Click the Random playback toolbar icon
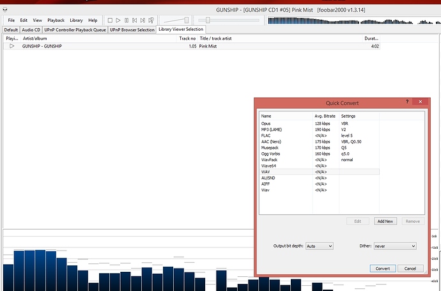Image resolution: width=441 pixels, height=291 pixels. coord(151,20)
